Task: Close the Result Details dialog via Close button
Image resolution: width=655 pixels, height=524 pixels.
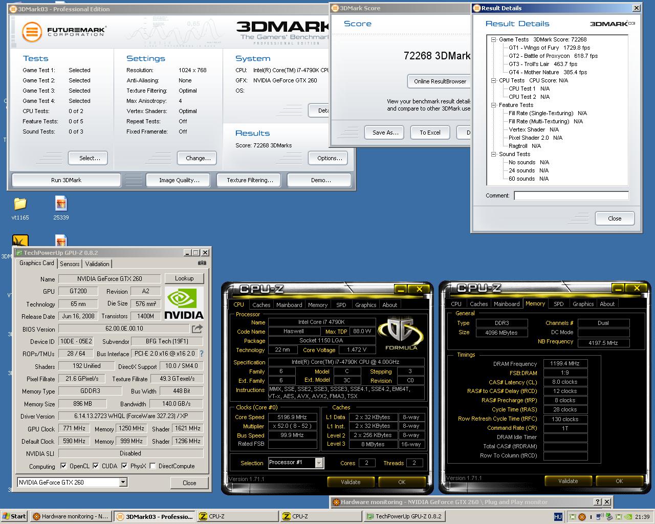Action: click(x=615, y=218)
